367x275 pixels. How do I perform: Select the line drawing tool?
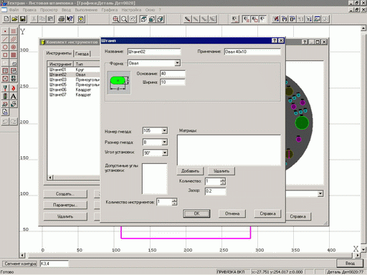pos(5,39)
